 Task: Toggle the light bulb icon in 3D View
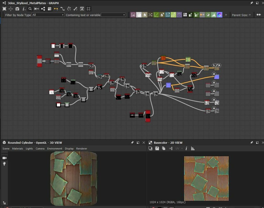click(x=4, y=164)
